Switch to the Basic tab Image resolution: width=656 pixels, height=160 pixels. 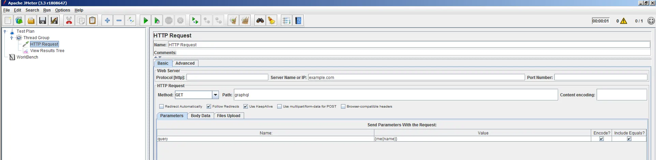tap(163, 63)
